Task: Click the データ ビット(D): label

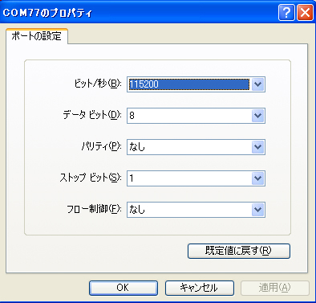Action: pos(92,115)
